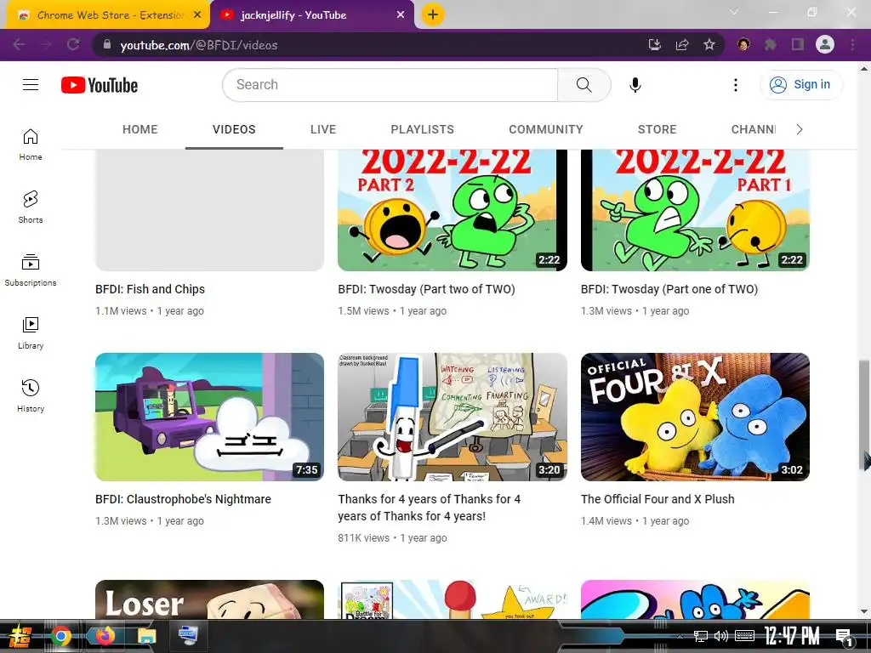
Task: View site info via the padlock icon
Action: click(107, 44)
